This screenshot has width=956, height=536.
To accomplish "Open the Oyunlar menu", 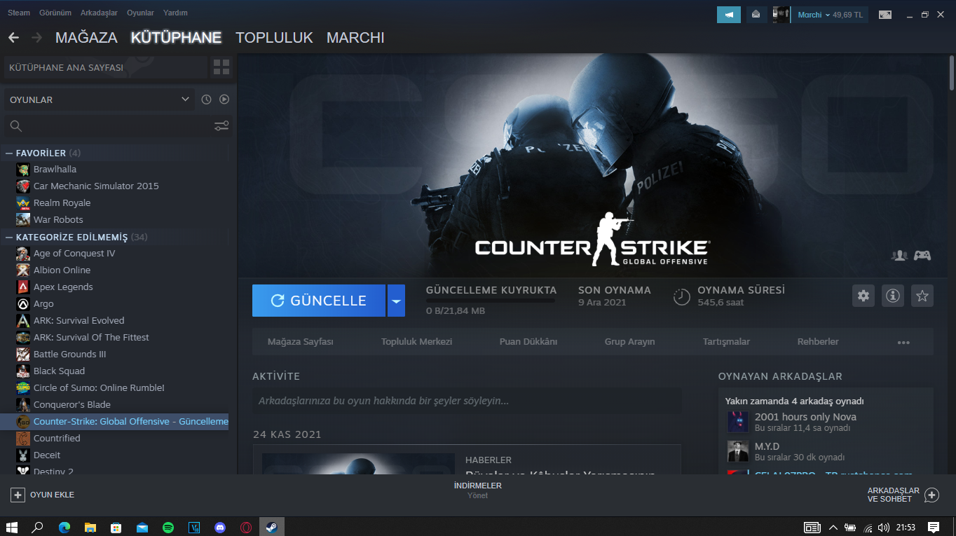I will click(x=141, y=13).
